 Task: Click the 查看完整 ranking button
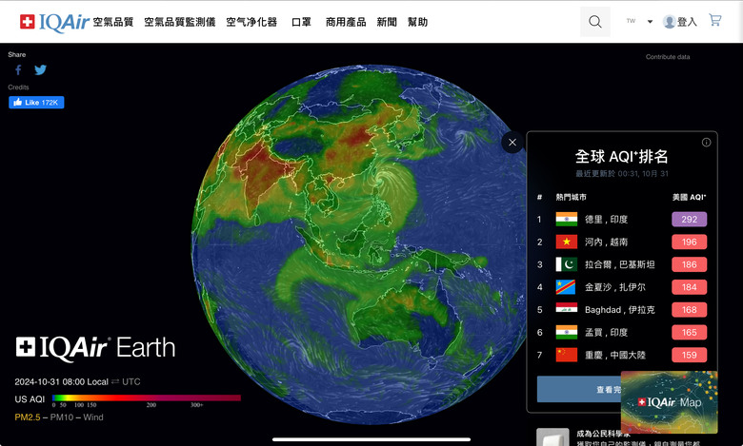point(579,389)
